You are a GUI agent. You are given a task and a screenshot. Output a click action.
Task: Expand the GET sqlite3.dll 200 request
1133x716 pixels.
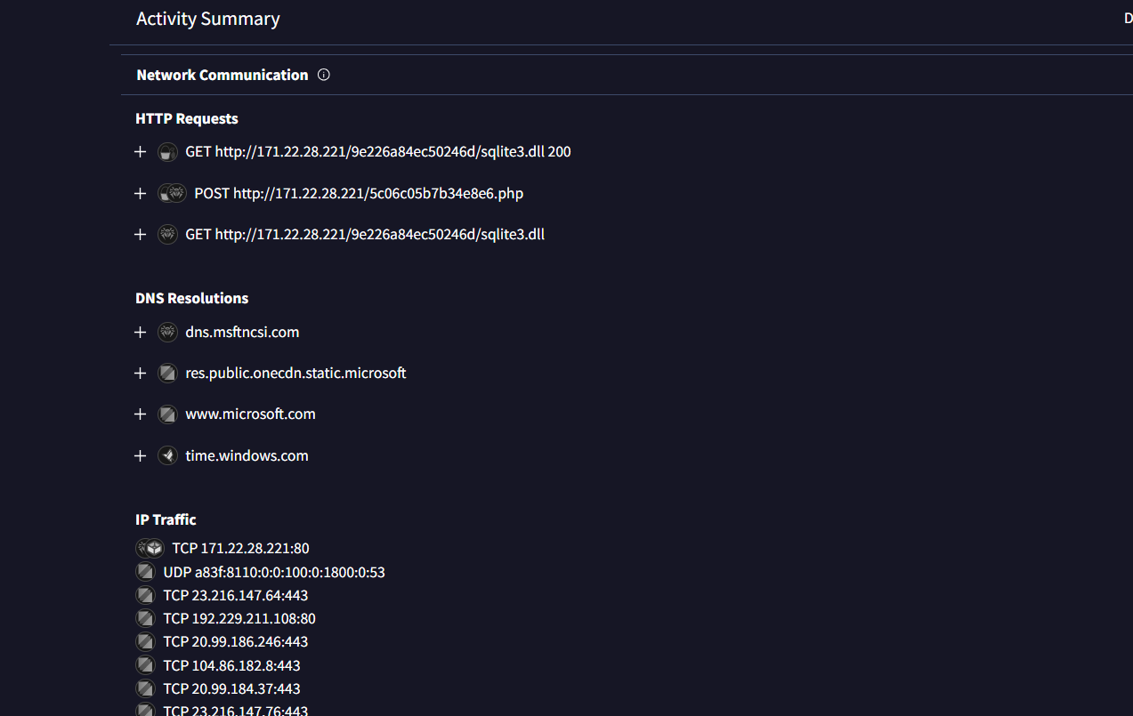140,152
